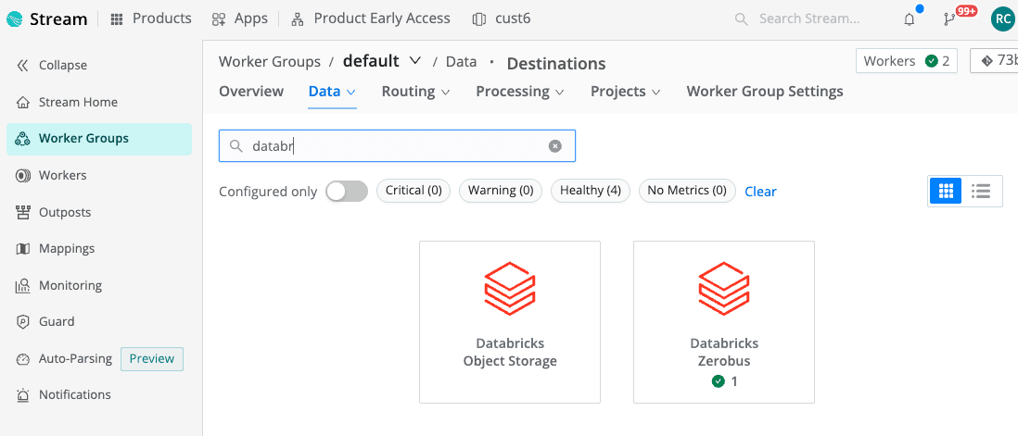Open version control branch icon
Image resolution: width=1018 pixels, height=436 pixels.
(948, 19)
